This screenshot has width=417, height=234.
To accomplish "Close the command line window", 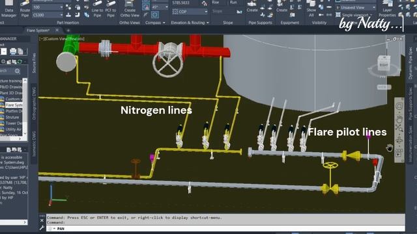I will [x=42, y=220].
